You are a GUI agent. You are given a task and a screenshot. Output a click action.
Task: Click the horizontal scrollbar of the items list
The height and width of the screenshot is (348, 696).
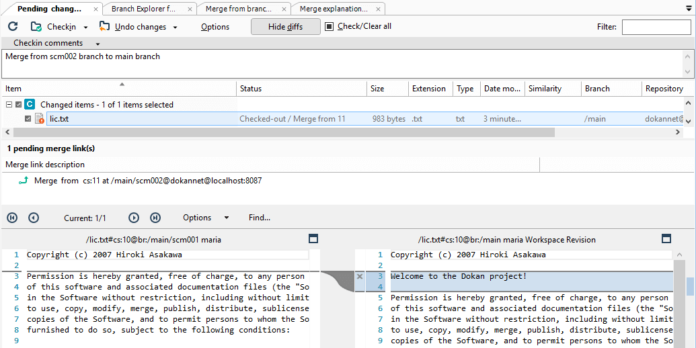click(284, 132)
